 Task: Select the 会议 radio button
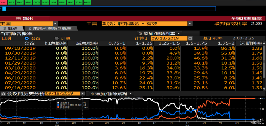click(26, 38)
